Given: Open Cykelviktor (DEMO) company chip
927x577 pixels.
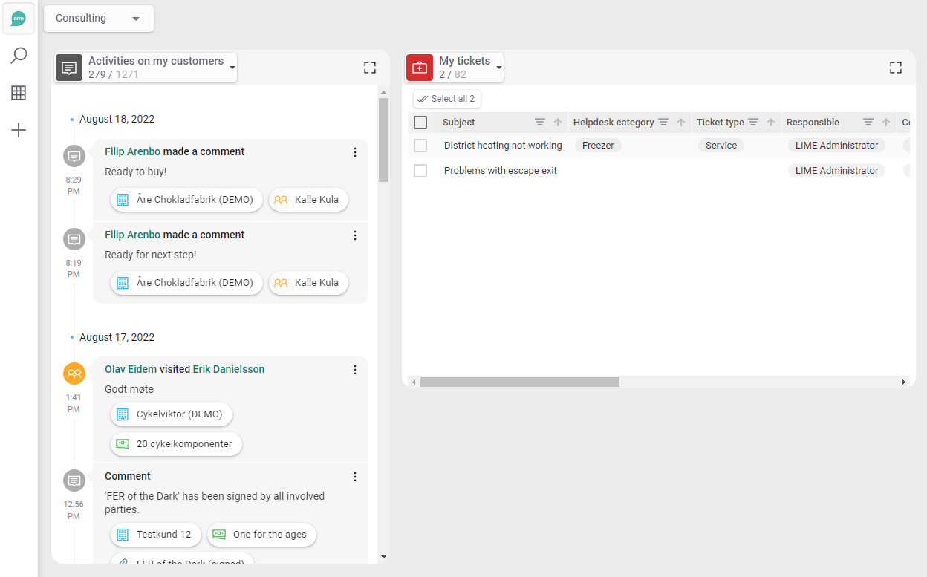Looking at the screenshot, I should coord(172,414).
